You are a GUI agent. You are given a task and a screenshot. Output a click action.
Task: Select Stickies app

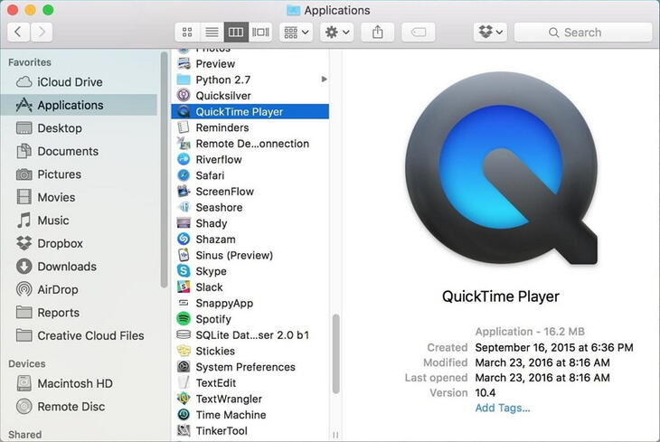(250, 351)
